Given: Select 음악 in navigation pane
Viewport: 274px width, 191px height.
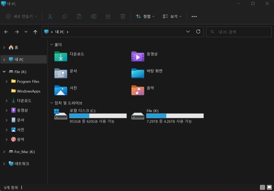Looking at the screenshot, I should click(18, 139).
